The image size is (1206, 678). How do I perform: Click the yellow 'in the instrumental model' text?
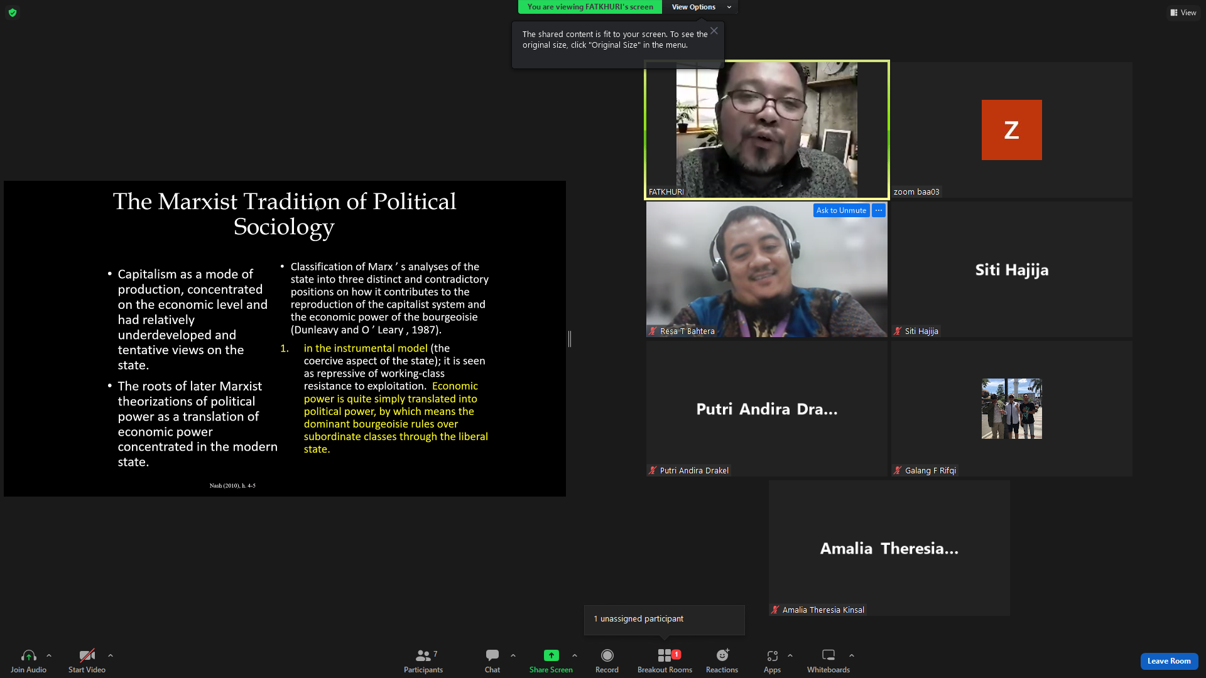click(366, 348)
